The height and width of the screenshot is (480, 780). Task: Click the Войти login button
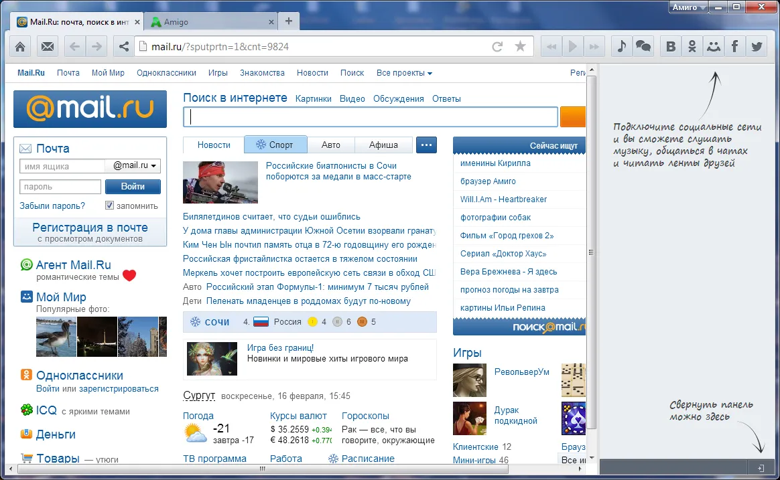[x=133, y=187]
